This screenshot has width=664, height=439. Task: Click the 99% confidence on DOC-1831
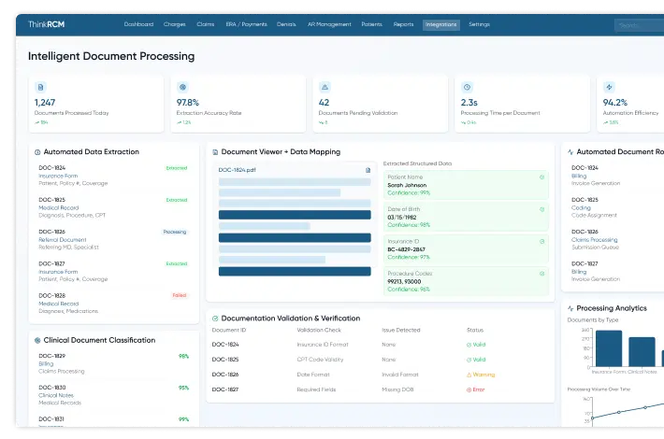[184, 419]
